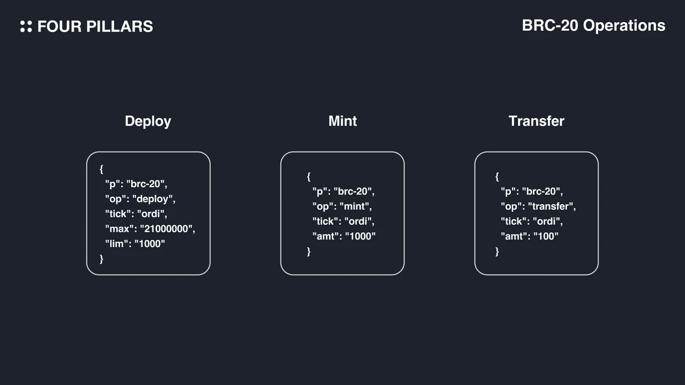Image resolution: width=685 pixels, height=385 pixels.
Task: Select the "p": "brc-20" line in Transfer box
Action: click(x=531, y=192)
